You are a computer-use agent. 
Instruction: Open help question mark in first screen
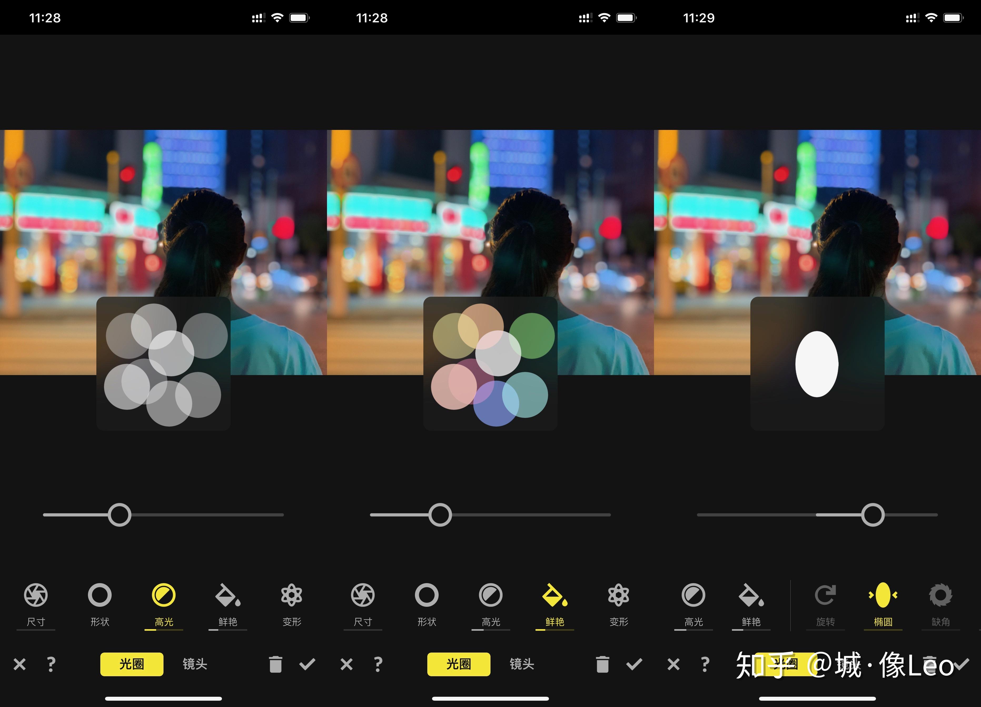pyautogui.click(x=51, y=664)
